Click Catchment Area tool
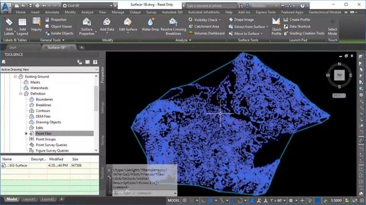Viewport: 366px width, 205px height. [204, 27]
